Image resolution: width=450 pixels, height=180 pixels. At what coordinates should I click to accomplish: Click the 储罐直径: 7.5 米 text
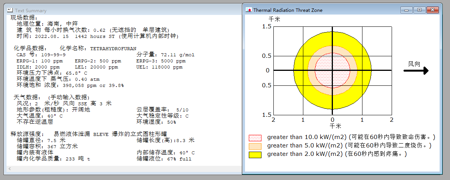41,140
